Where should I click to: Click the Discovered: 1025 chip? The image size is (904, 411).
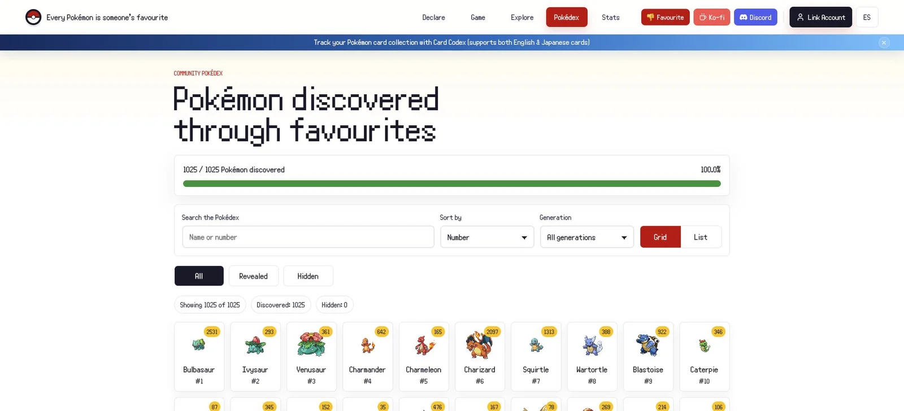281,305
